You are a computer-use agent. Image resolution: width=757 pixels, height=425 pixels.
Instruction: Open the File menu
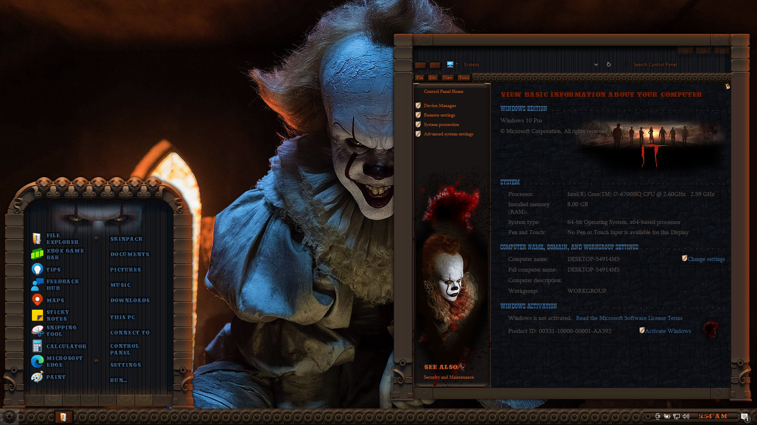[x=420, y=78]
